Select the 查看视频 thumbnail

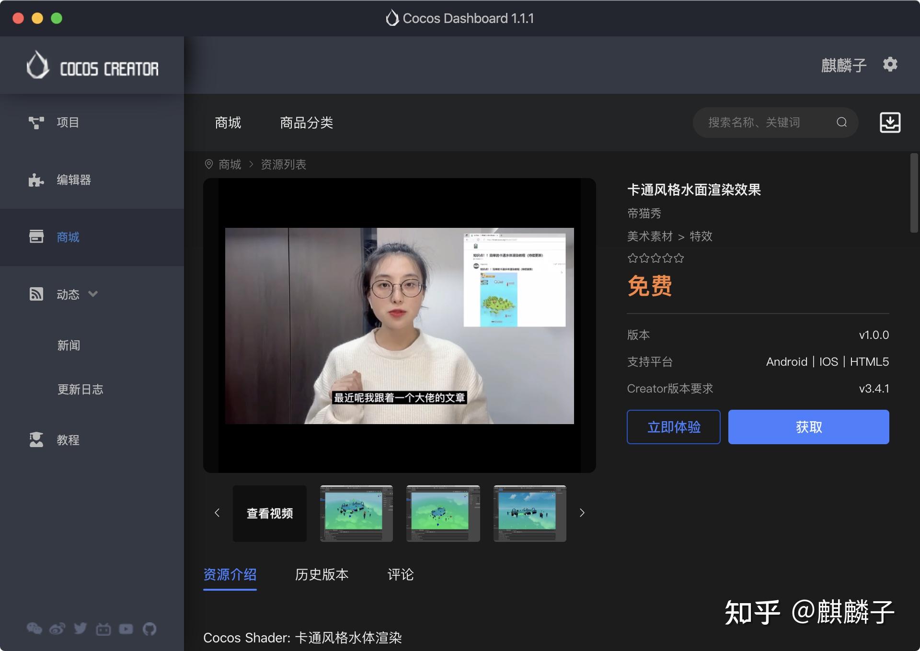[269, 513]
